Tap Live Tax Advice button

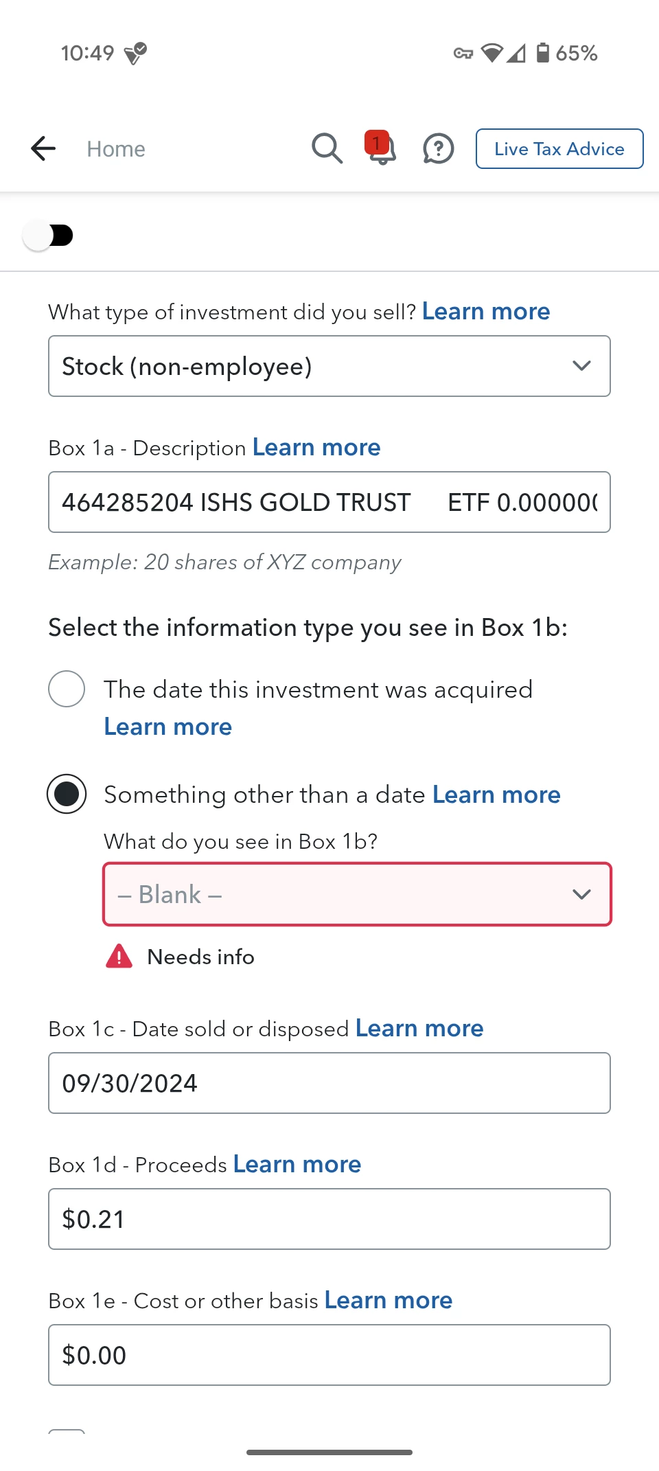coord(559,148)
